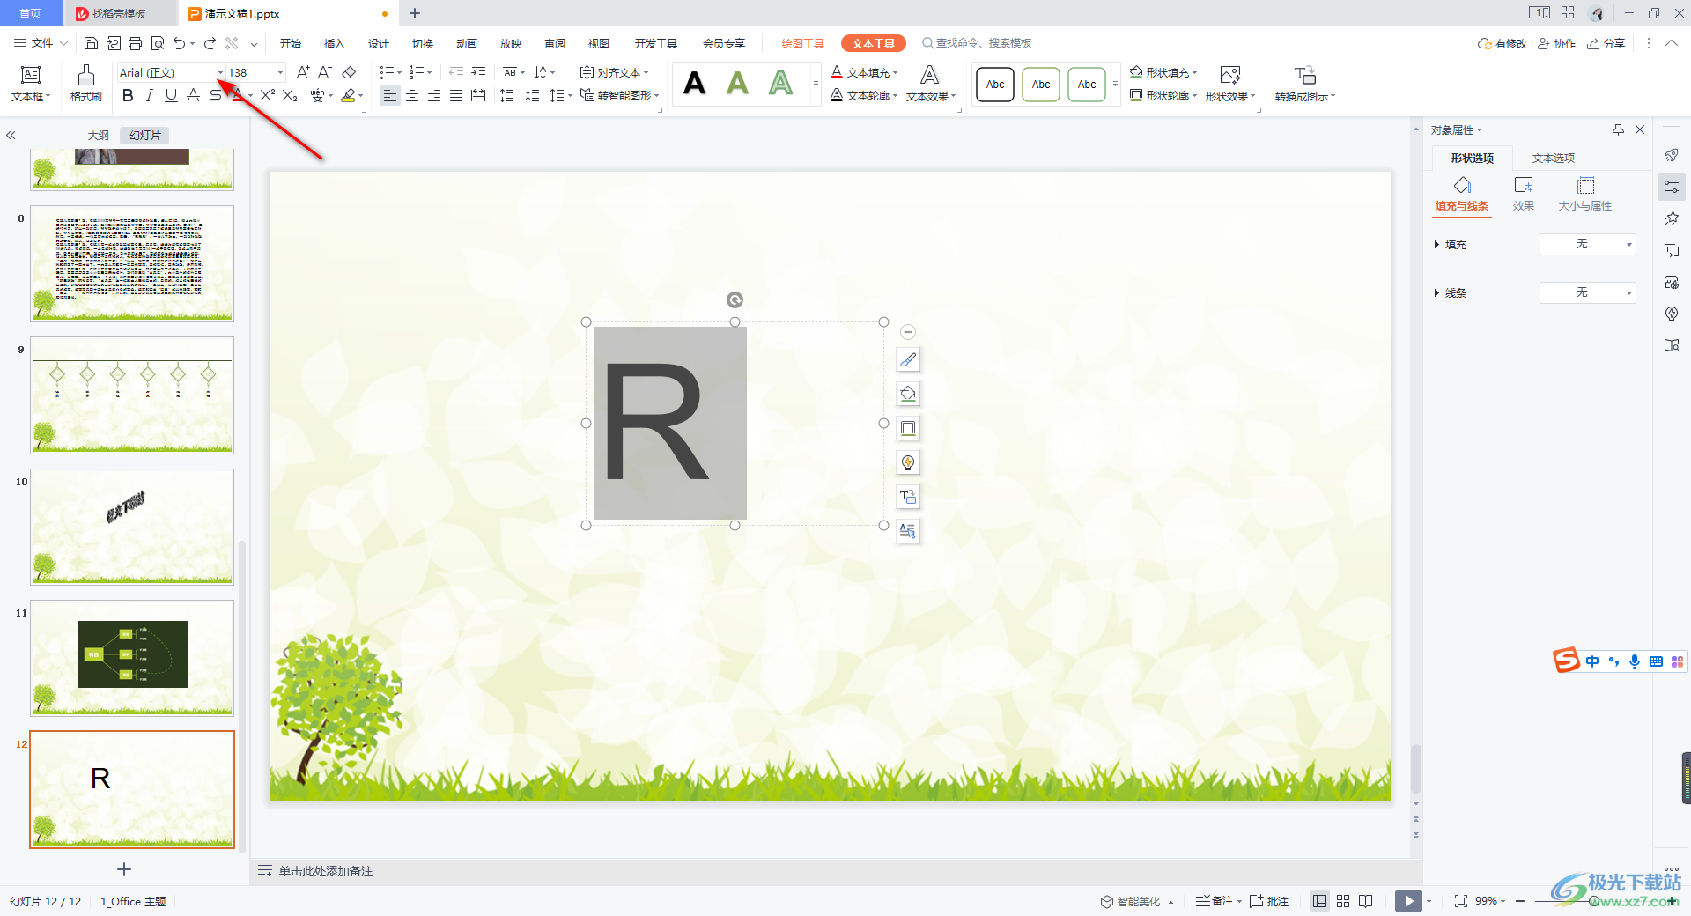Add a new slide with plus button
Image resolution: width=1691 pixels, height=916 pixels.
(x=124, y=869)
